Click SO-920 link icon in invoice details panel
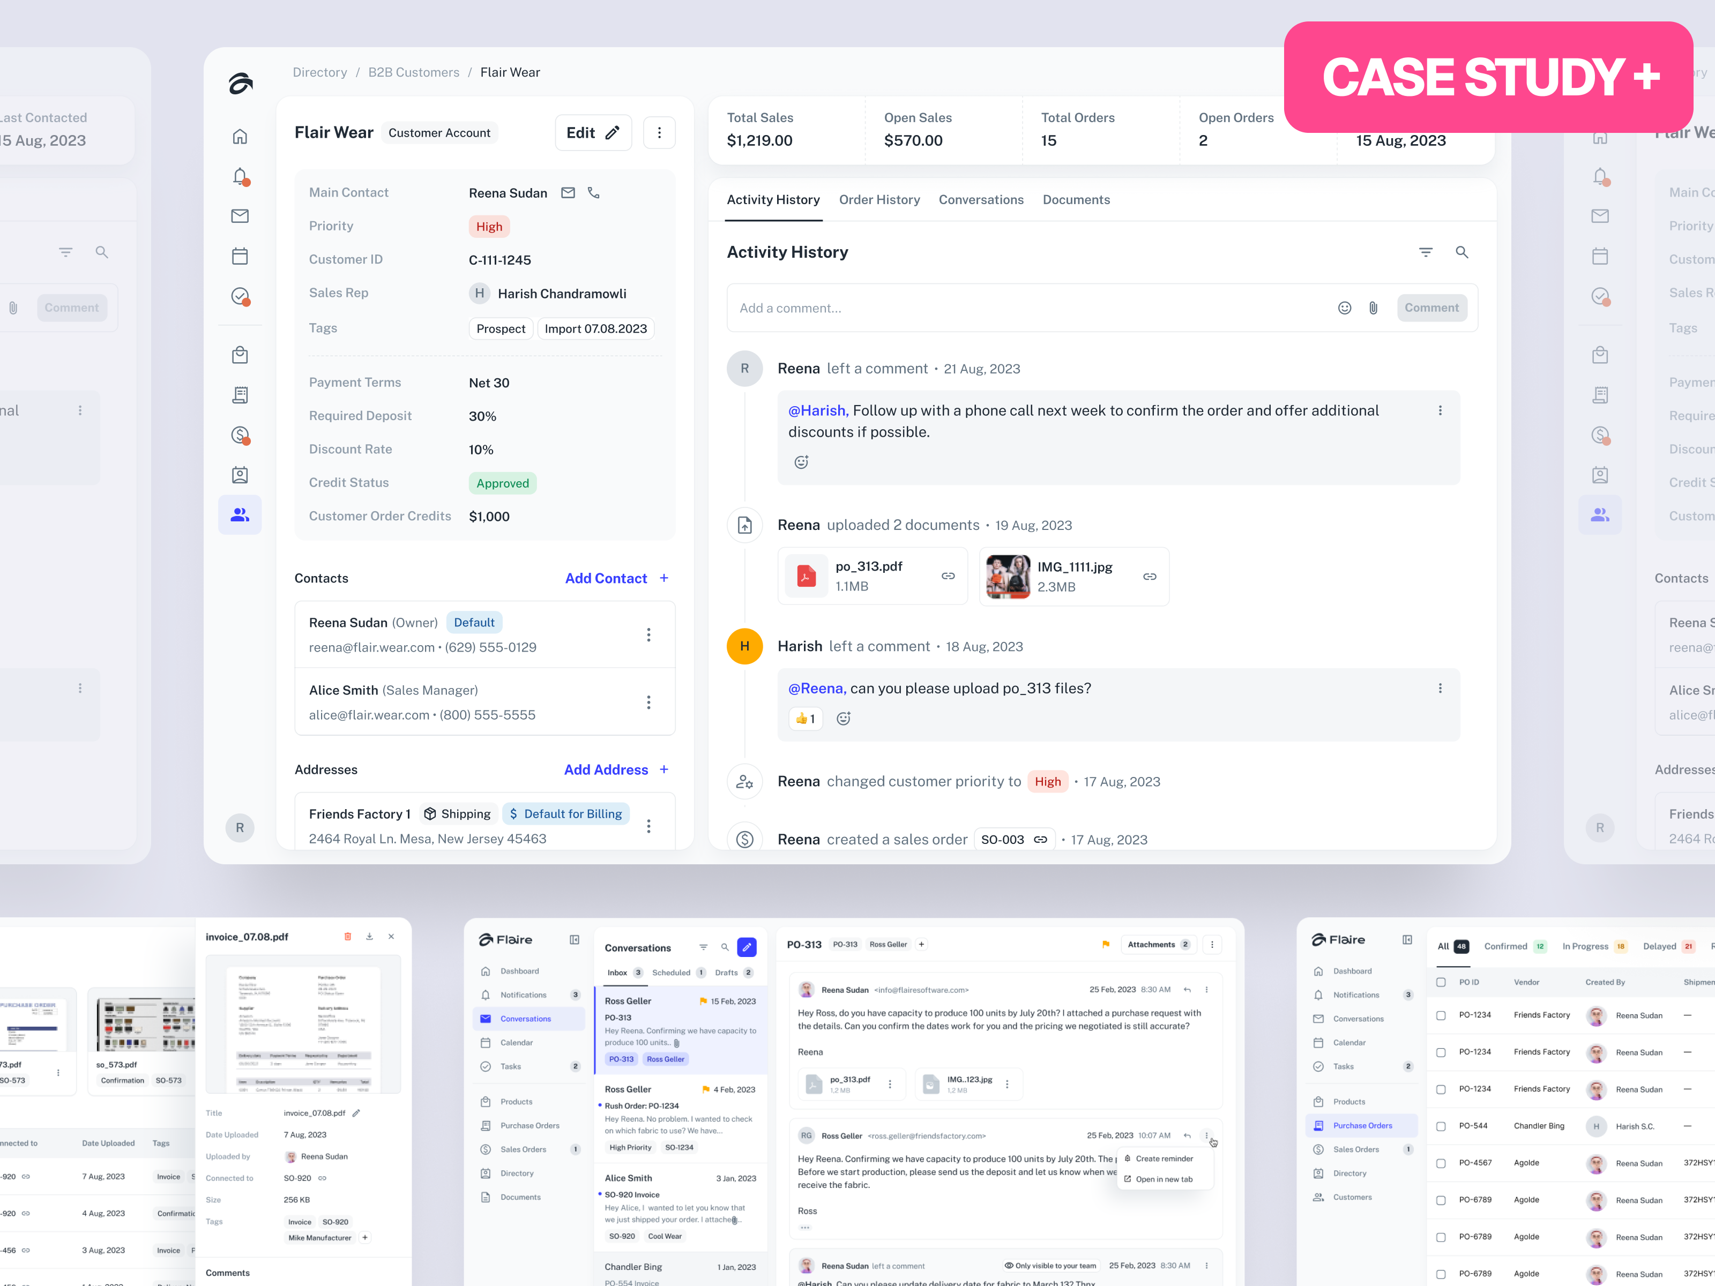The image size is (1715, 1286). (323, 1178)
